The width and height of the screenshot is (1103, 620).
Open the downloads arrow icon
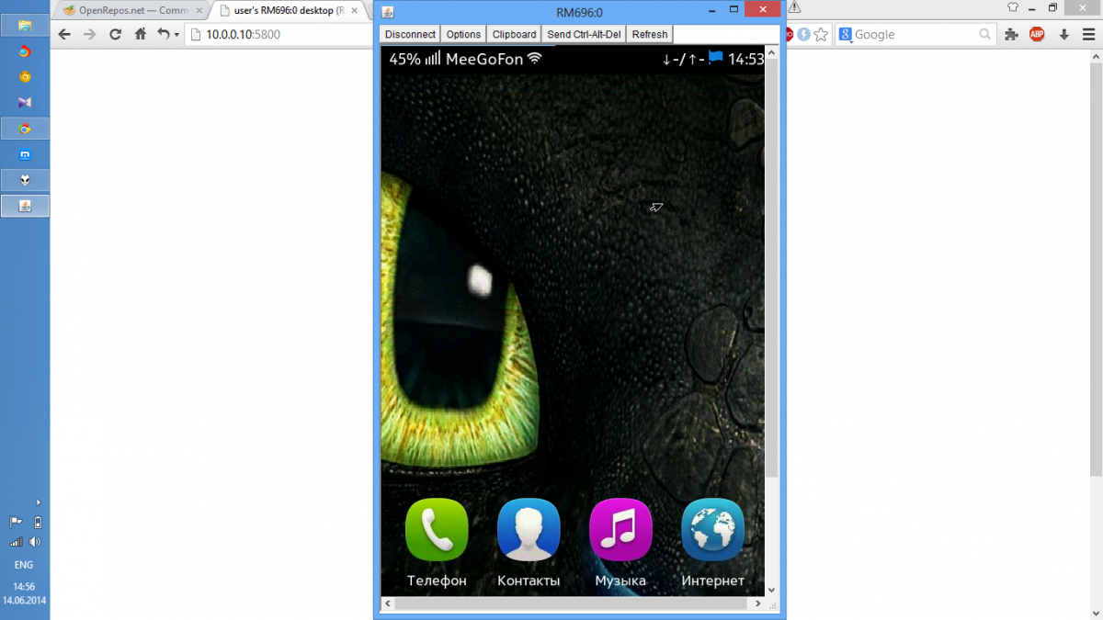click(x=1063, y=34)
